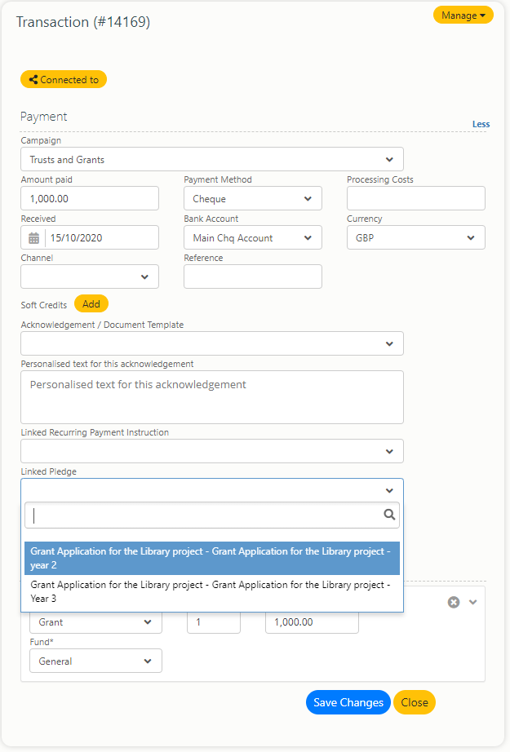
Task: Click the Reference input field
Action: [253, 276]
